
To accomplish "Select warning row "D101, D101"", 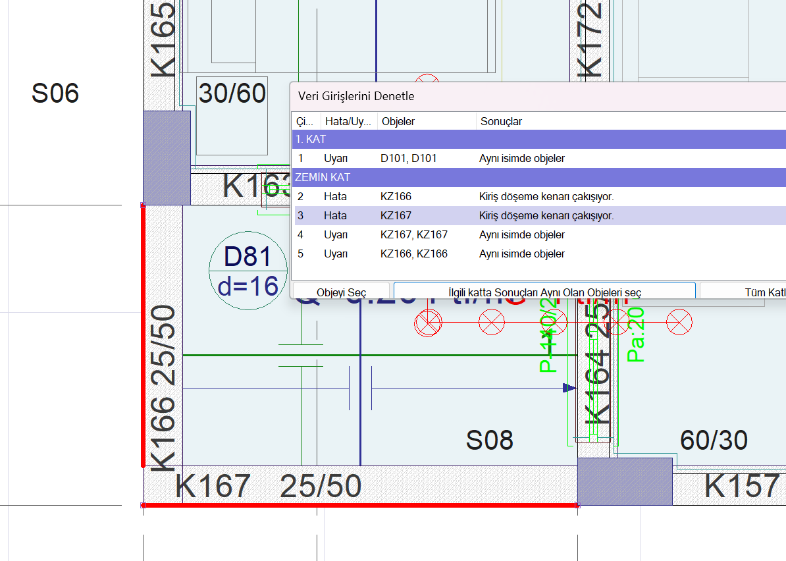I will pyautogui.click(x=539, y=159).
